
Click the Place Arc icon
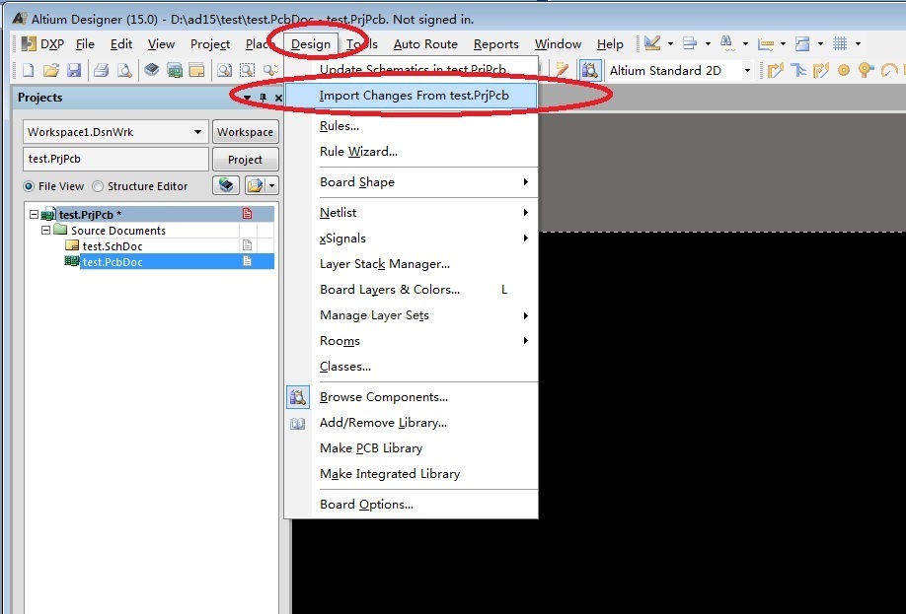tap(889, 70)
